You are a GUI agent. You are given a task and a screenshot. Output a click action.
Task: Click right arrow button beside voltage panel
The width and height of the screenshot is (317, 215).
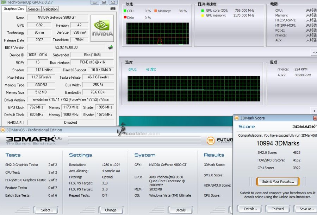(314, 52)
